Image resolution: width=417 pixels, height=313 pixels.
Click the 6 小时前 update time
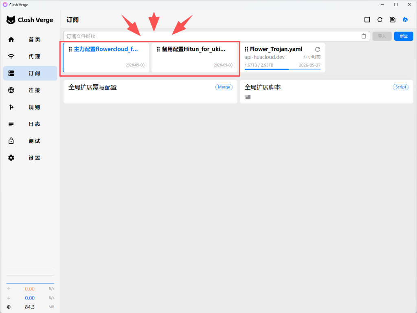(312, 57)
